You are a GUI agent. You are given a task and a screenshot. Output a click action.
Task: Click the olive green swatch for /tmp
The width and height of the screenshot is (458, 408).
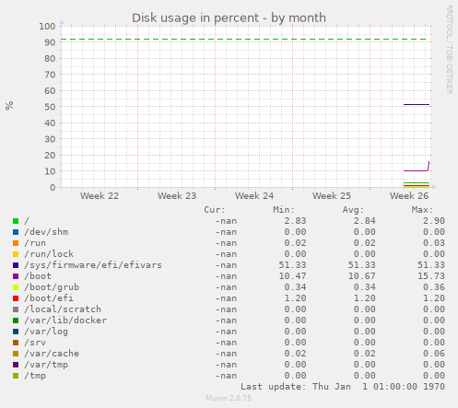click(x=16, y=376)
